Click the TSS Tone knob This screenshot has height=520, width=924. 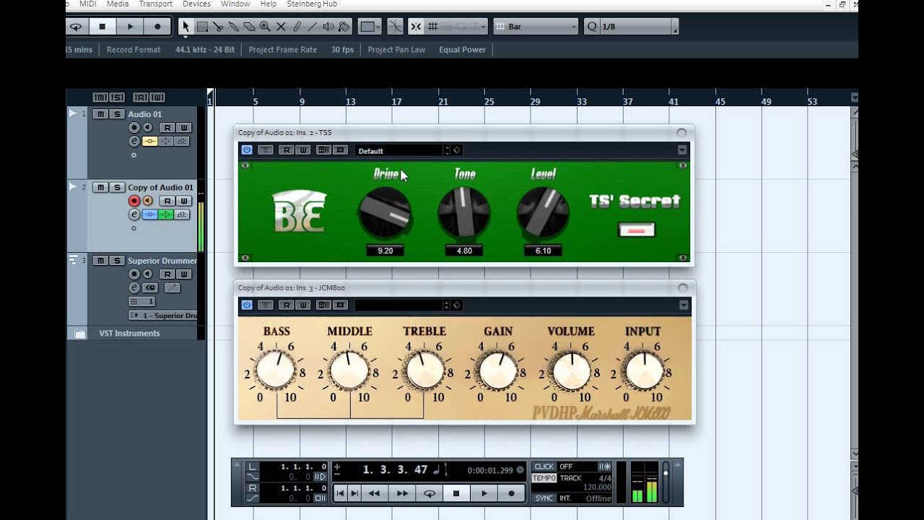(x=464, y=212)
